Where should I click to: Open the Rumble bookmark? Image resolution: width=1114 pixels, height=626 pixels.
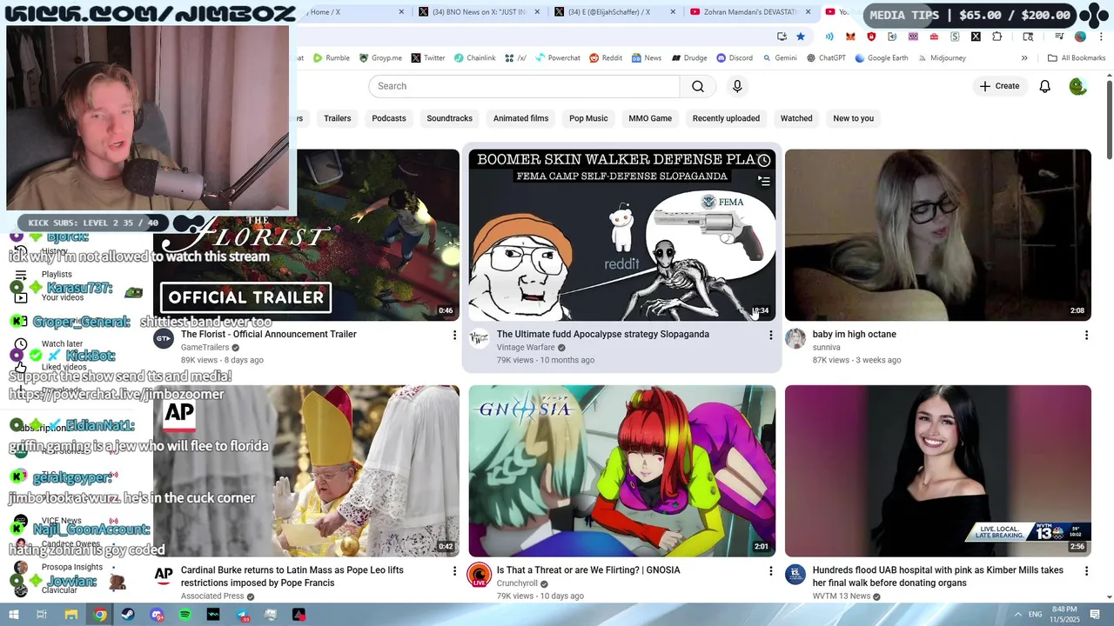pos(332,58)
